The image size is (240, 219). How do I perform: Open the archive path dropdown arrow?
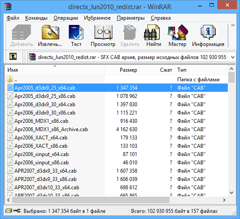[233, 57]
